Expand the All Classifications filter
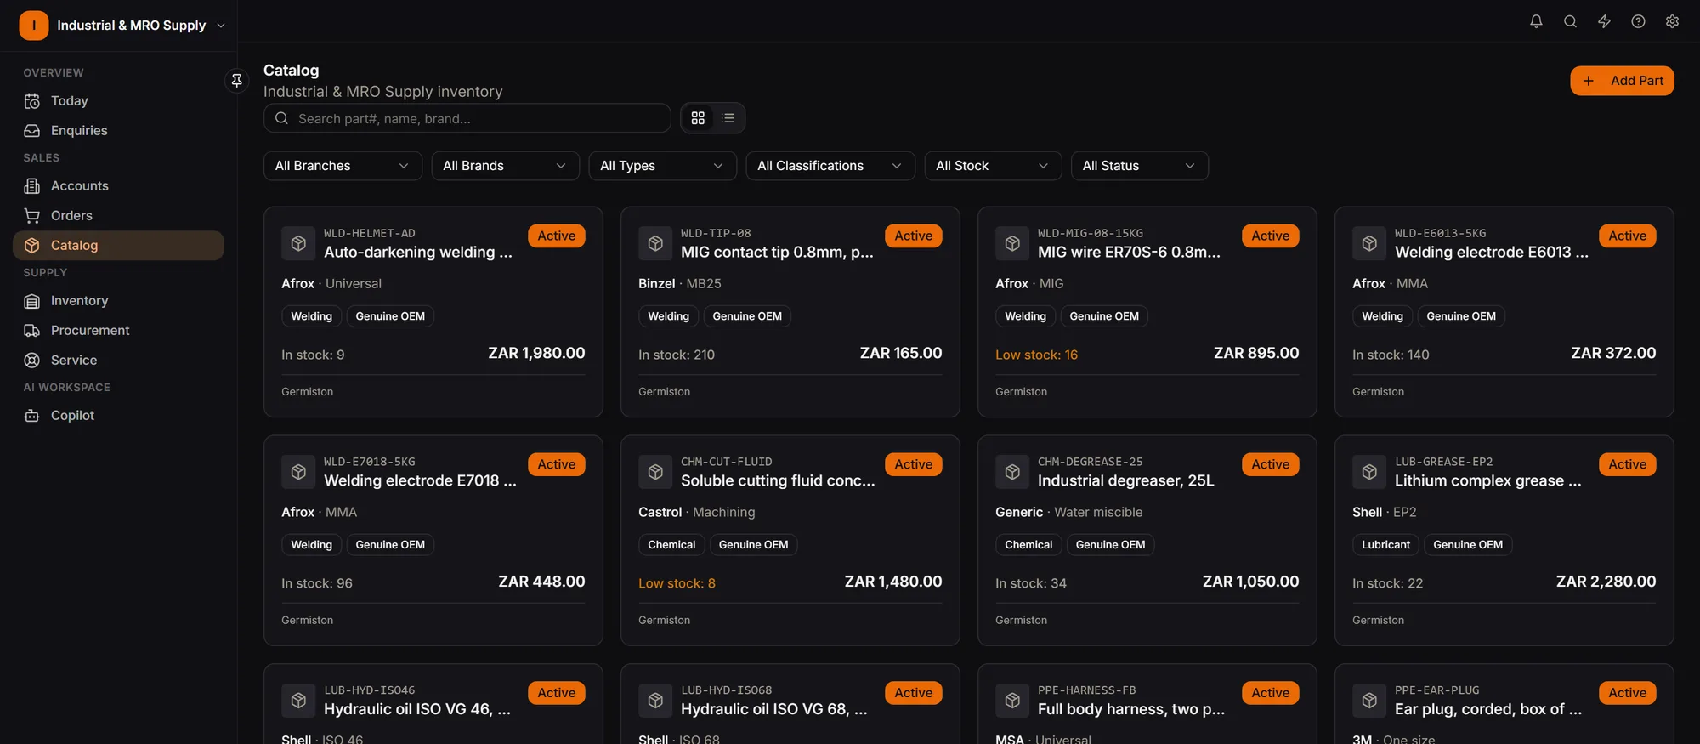 830,166
